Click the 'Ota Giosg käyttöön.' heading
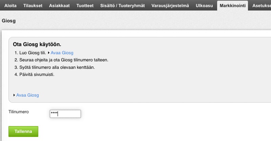The height and width of the screenshot is (141, 271). (37, 44)
